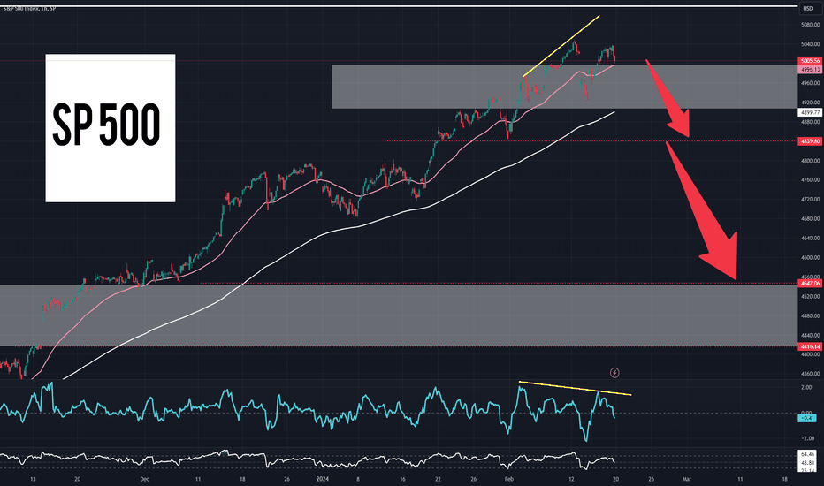
Task: Click the 4600.00 price scale tick
Action: (x=811, y=257)
